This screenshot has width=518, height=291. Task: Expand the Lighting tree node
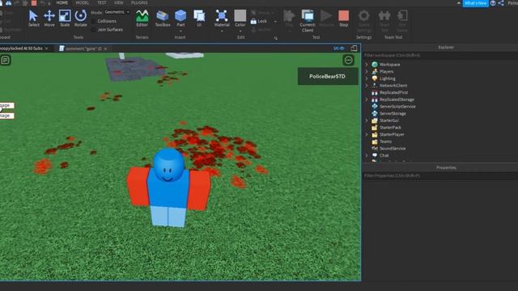(367, 78)
